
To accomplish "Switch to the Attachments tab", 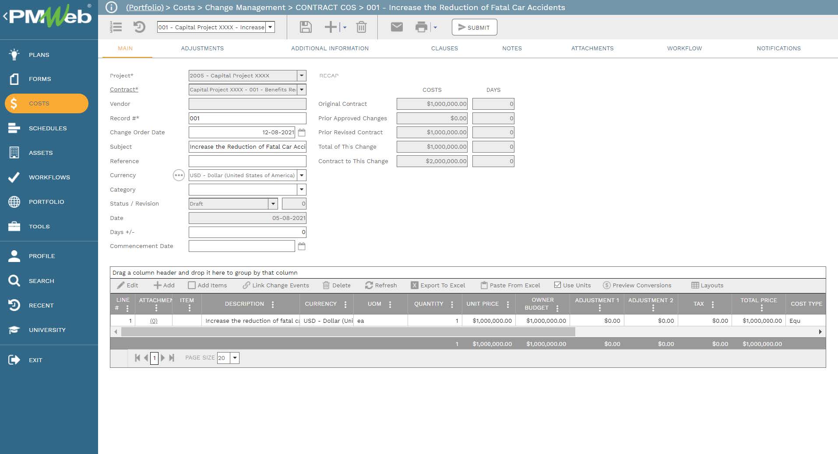I will tap(592, 48).
